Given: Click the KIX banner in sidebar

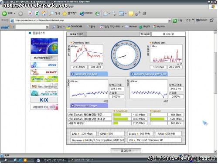Looking at the screenshot, I should (x=44, y=100).
